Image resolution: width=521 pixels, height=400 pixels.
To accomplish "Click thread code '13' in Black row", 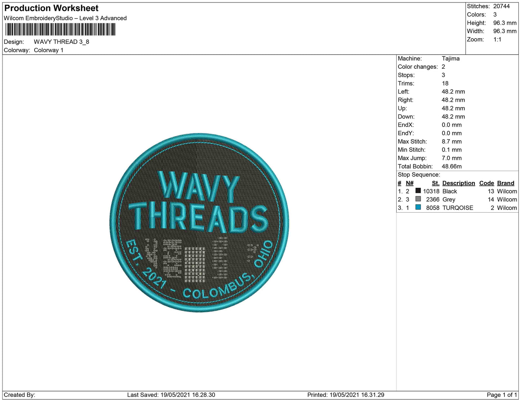I will 491,191.
